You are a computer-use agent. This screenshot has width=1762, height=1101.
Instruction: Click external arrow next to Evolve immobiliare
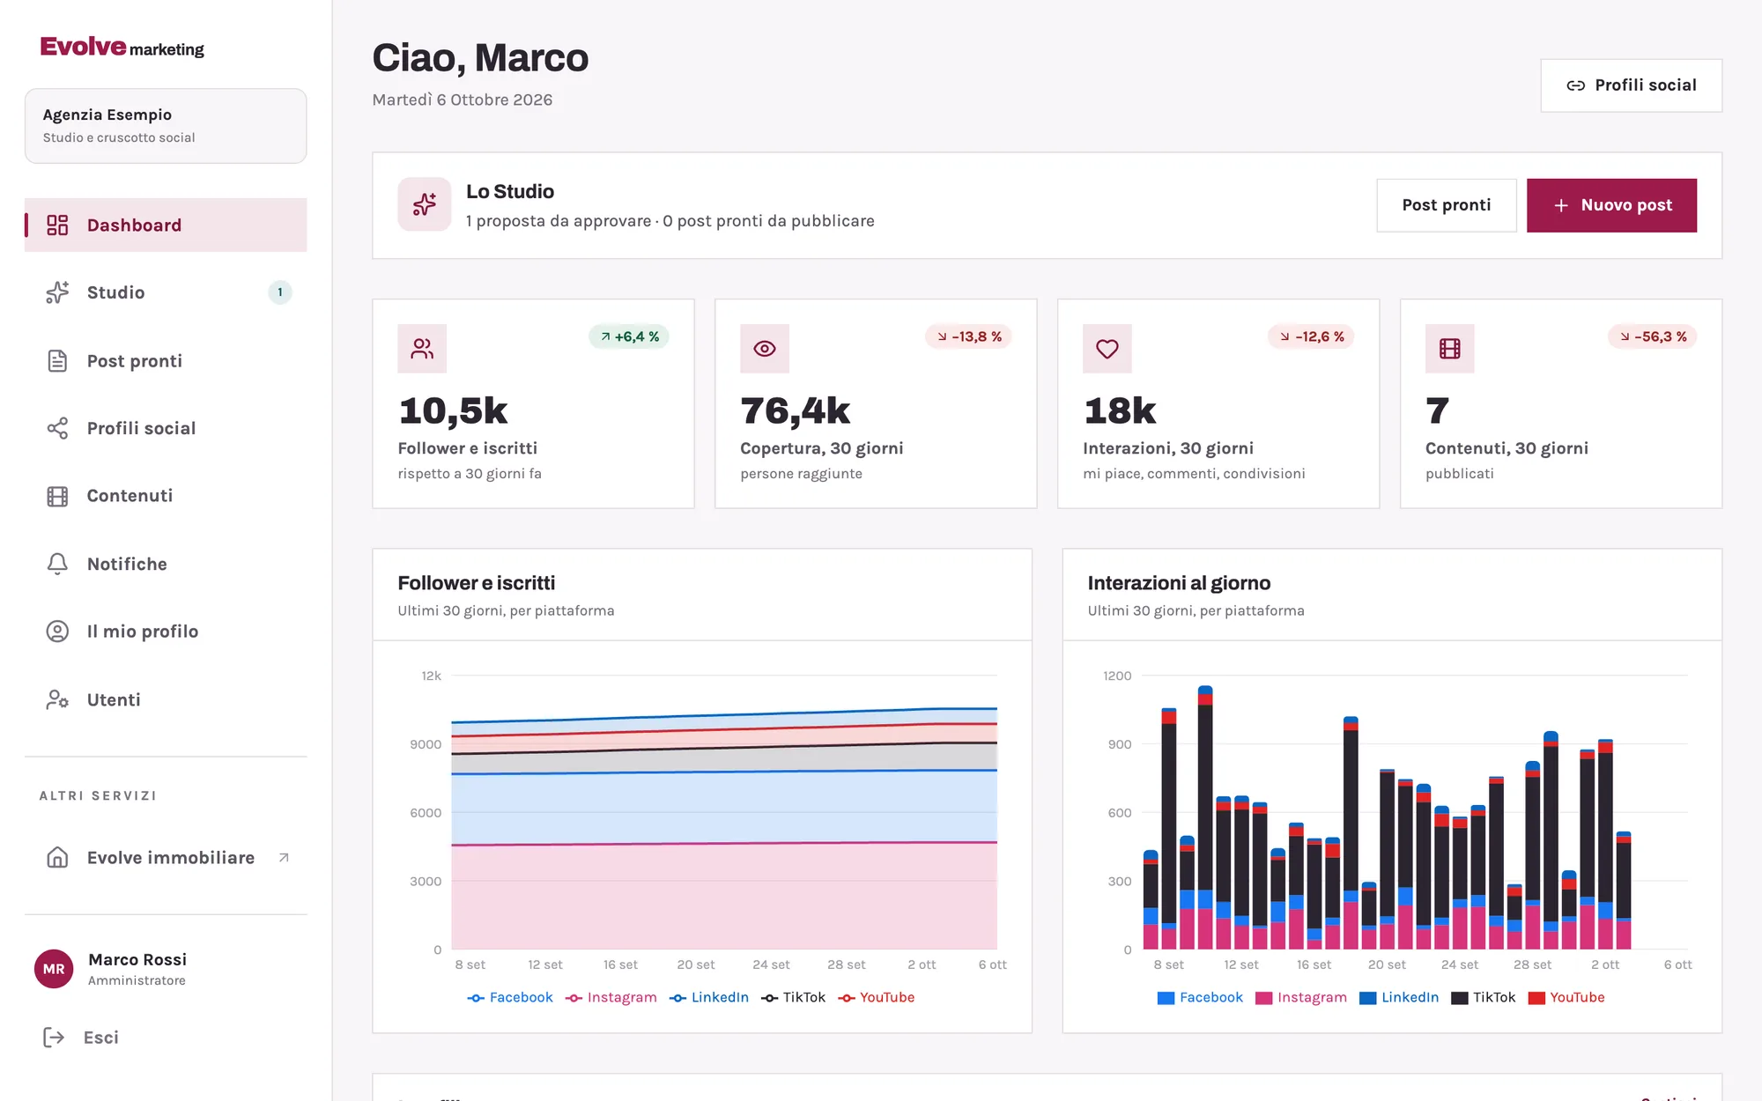(284, 858)
